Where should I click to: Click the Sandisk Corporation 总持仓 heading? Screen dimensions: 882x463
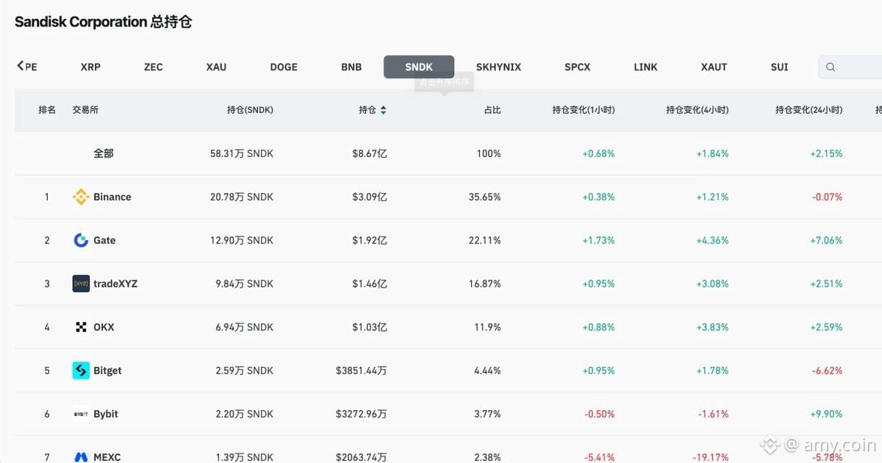pyautogui.click(x=104, y=22)
